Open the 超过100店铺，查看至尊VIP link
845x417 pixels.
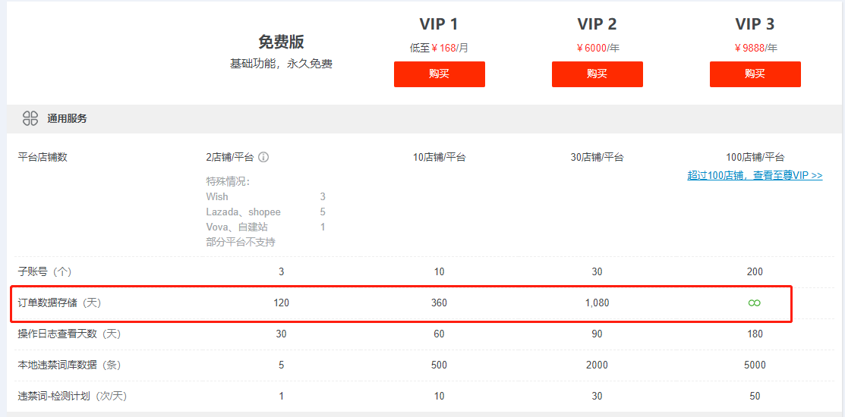point(755,175)
